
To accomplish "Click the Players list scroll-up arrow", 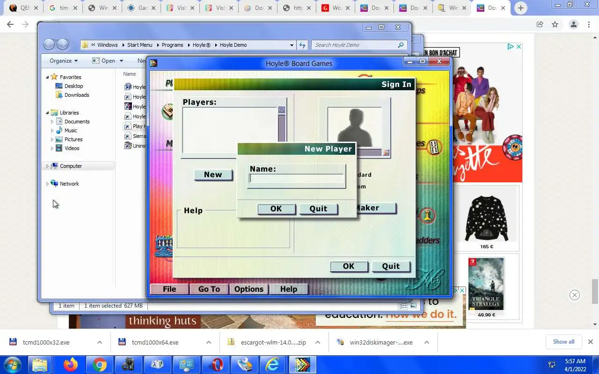I will pos(282,110).
